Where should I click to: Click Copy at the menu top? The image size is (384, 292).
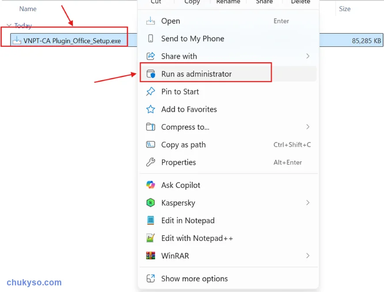(192, 2)
